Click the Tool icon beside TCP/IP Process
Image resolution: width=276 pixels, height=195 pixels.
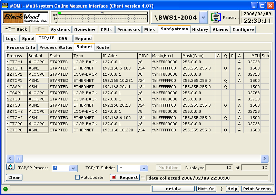coord(10,167)
